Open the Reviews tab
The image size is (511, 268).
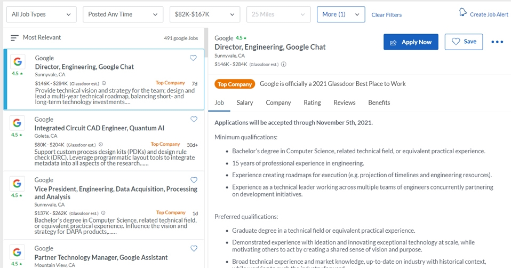pyautogui.click(x=344, y=103)
